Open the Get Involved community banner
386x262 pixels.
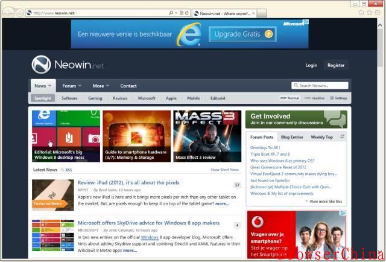click(x=296, y=120)
